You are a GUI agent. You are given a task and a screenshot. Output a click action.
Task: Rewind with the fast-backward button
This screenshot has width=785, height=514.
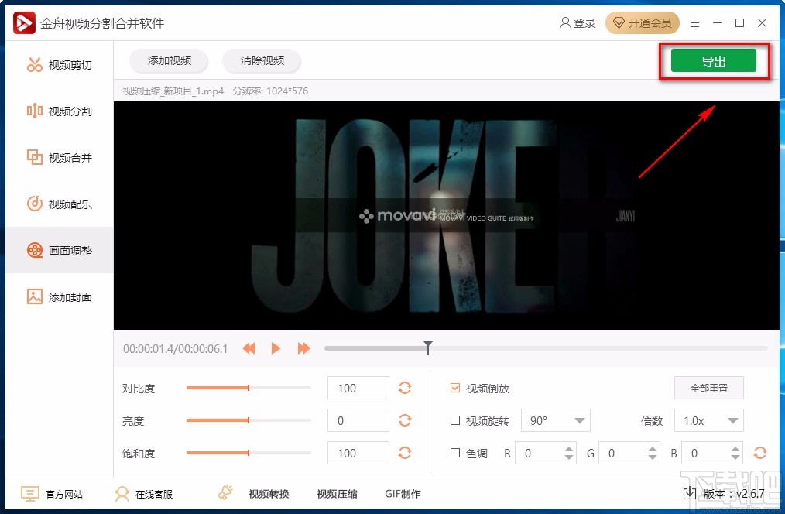pos(249,348)
